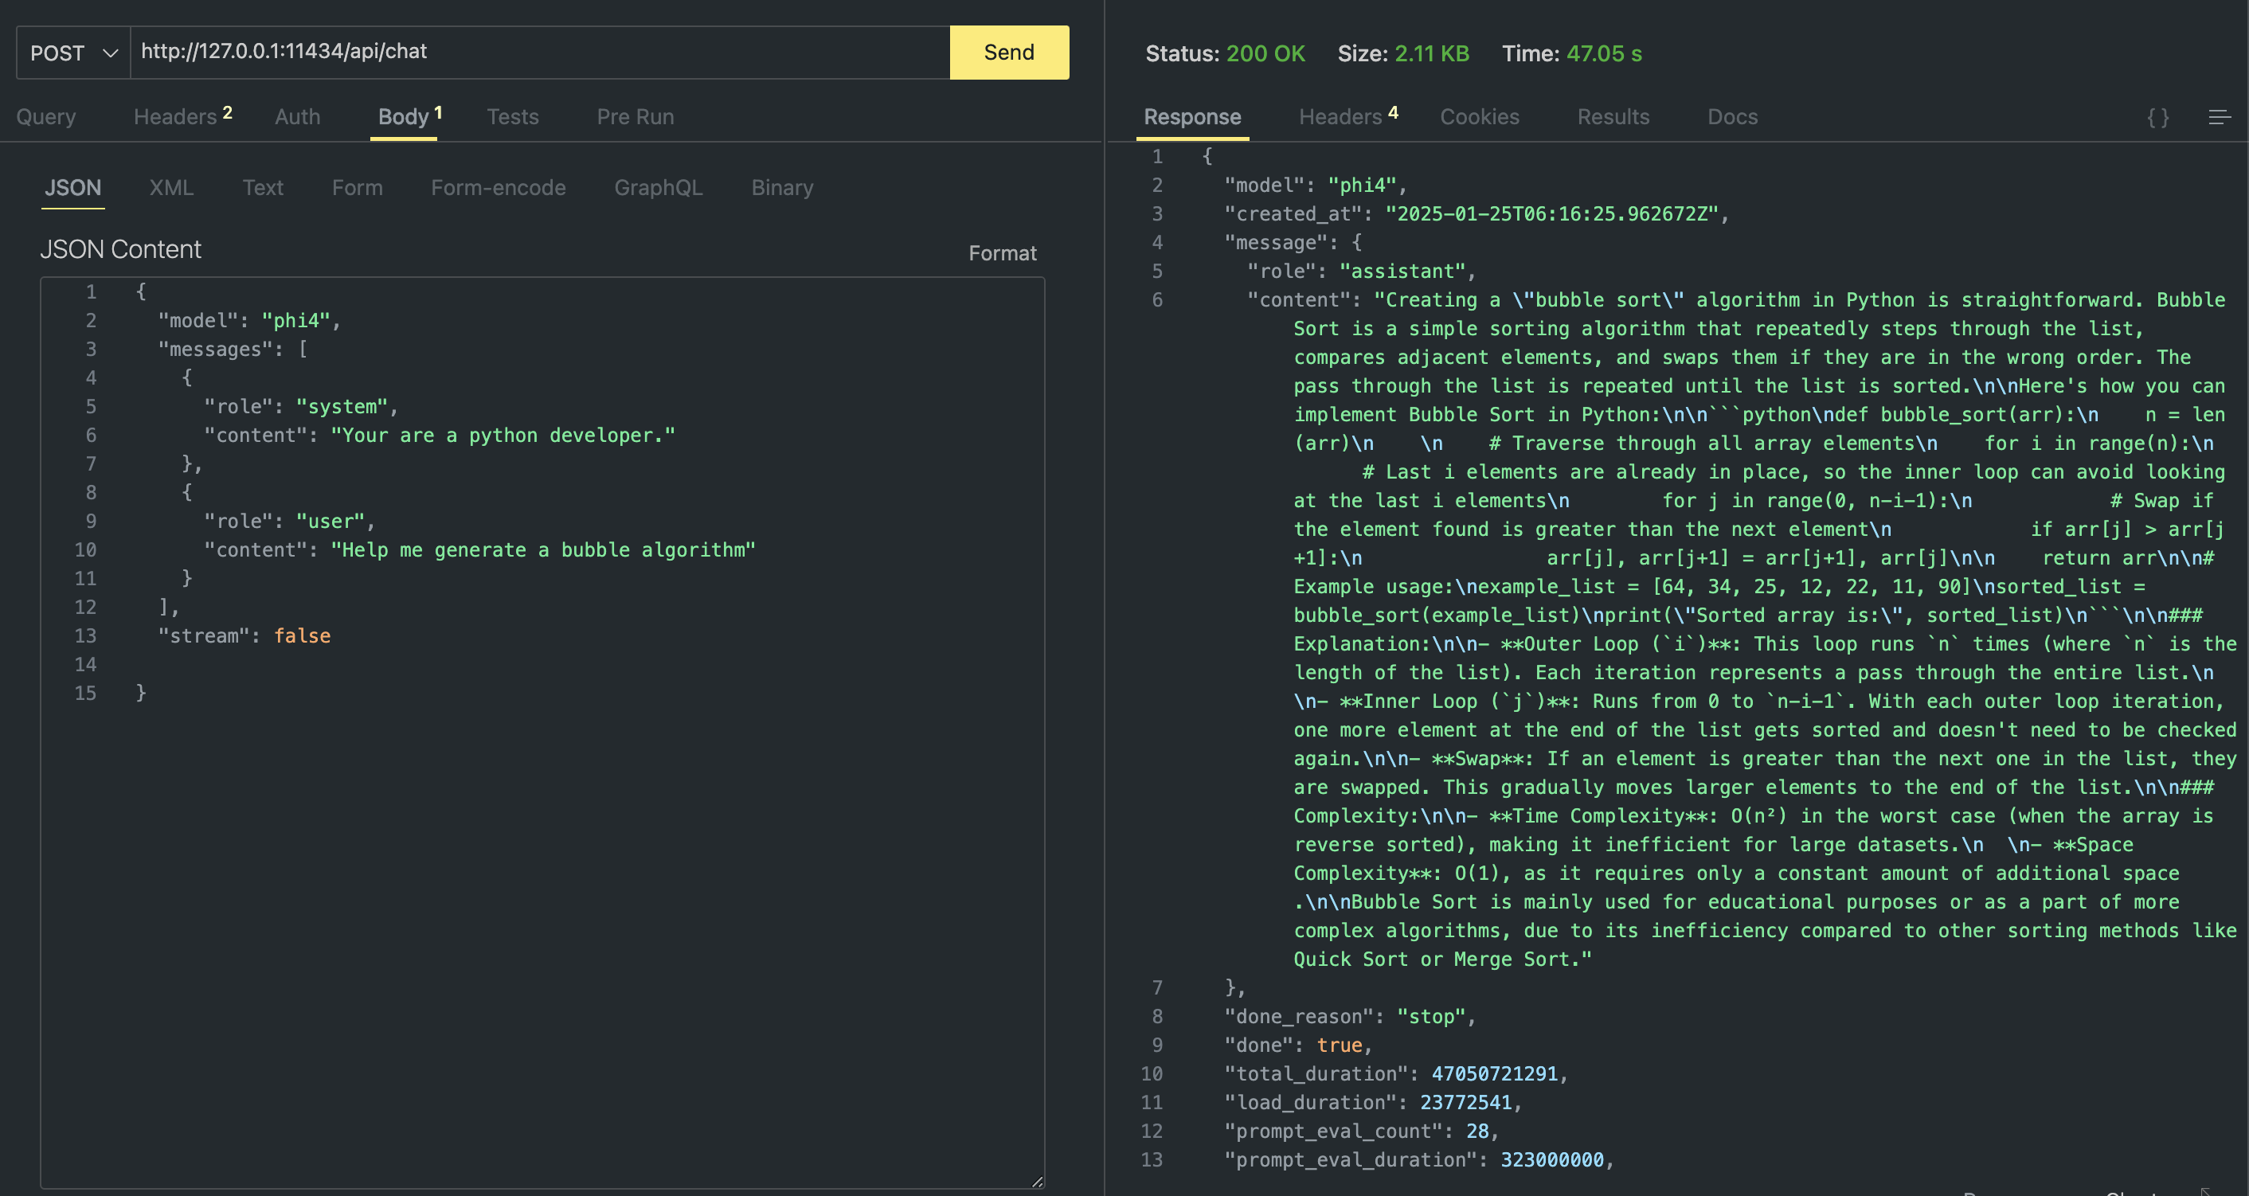
Task: Switch to the Query tab
Action: [46, 117]
